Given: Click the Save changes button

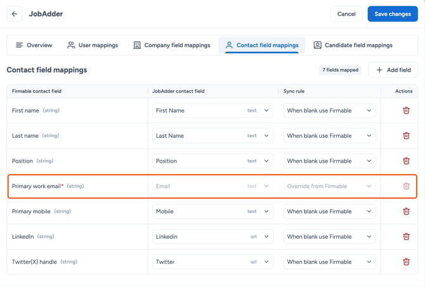Looking at the screenshot, I should click(x=393, y=14).
